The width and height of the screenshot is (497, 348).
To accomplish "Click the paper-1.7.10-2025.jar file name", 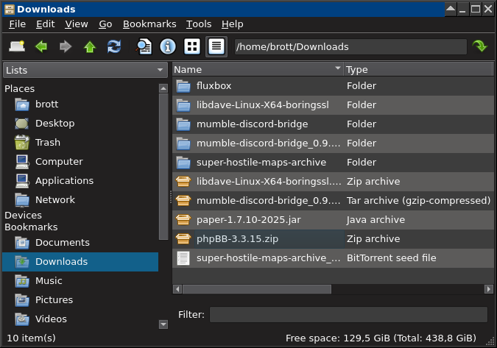I will (249, 220).
